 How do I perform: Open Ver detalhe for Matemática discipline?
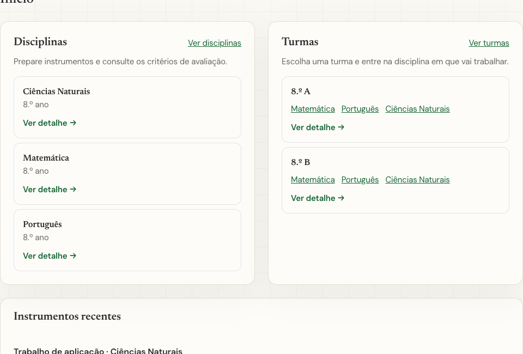(50, 190)
